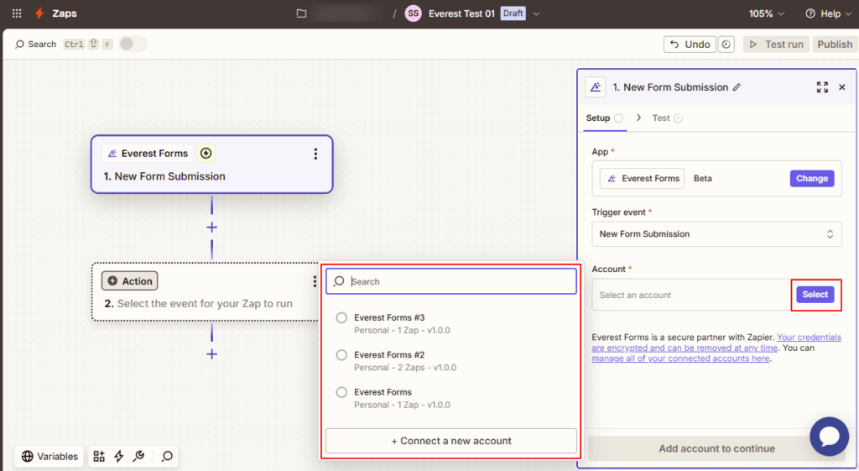Image resolution: width=859 pixels, height=471 pixels.
Task: Add a step between trigger and action
Action: (212, 227)
